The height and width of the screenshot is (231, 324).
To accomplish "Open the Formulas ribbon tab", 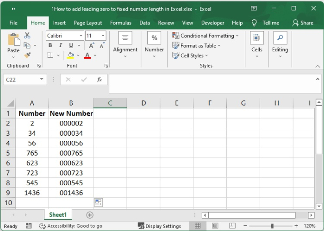I will coord(122,23).
